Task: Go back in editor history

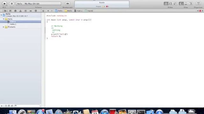Action: coord(48,11)
